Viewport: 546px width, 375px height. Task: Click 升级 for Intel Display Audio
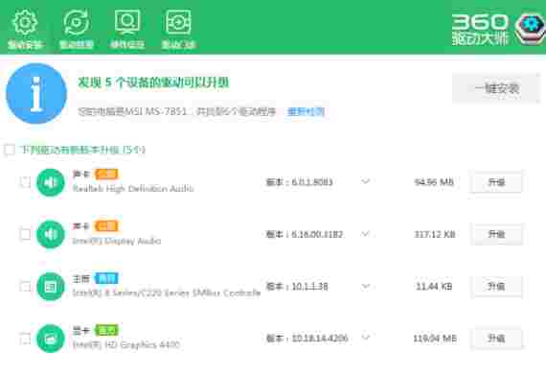click(x=496, y=234)
